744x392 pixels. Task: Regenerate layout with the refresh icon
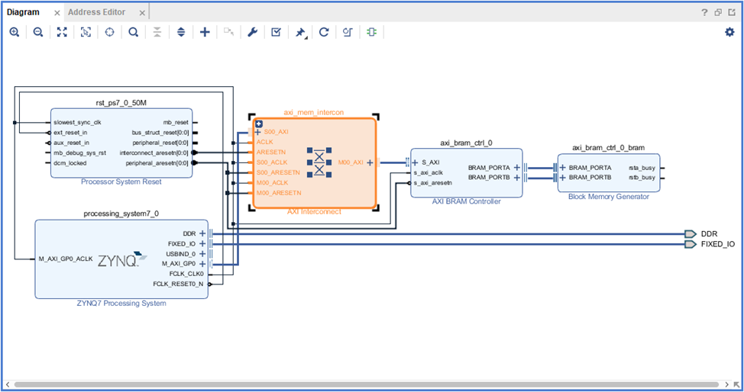[324, 32]
